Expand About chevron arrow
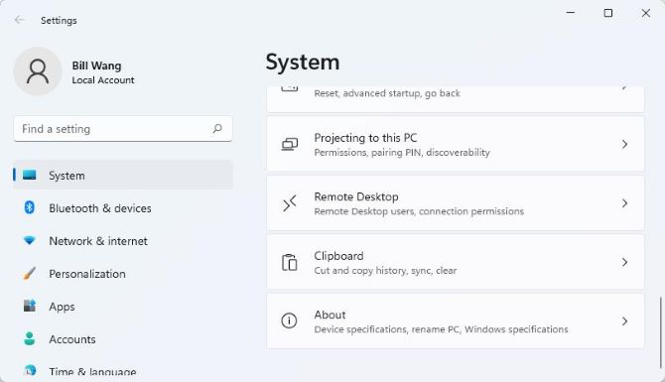The image size is (665, 382). [624, 320]
